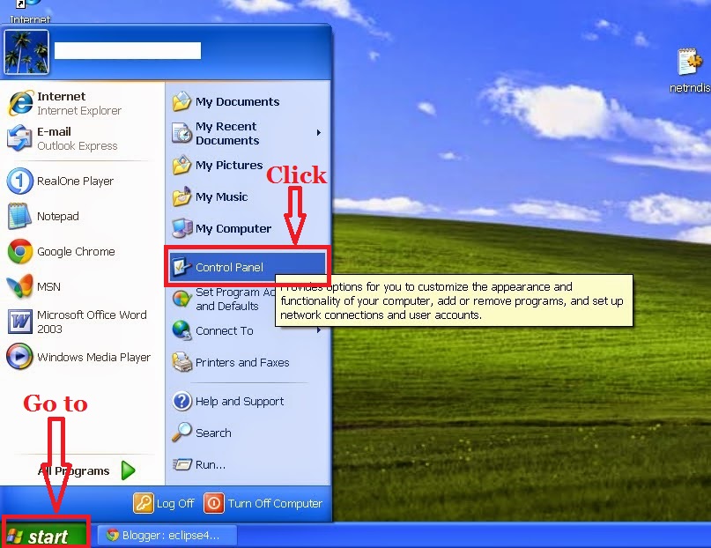Viewport: 711px width, 548px height.
Task: Click the Control Panel icon
Action: [x=181, y=267]
